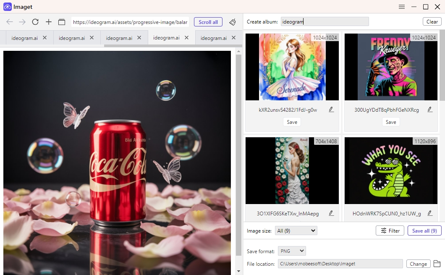Open the Filter options
Screen dimensions: 445x275
[x=390, y=231]
